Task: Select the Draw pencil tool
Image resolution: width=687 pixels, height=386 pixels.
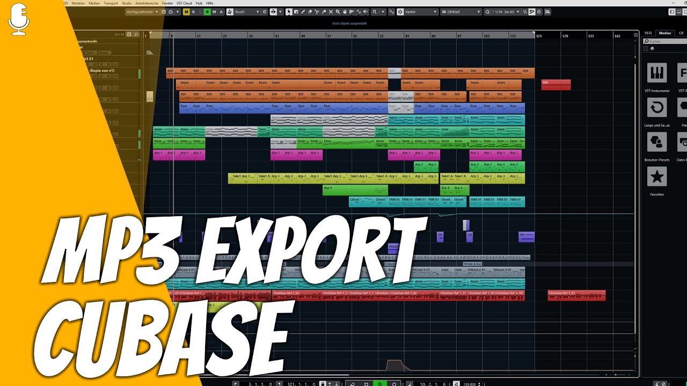Action: coord(303,12)
